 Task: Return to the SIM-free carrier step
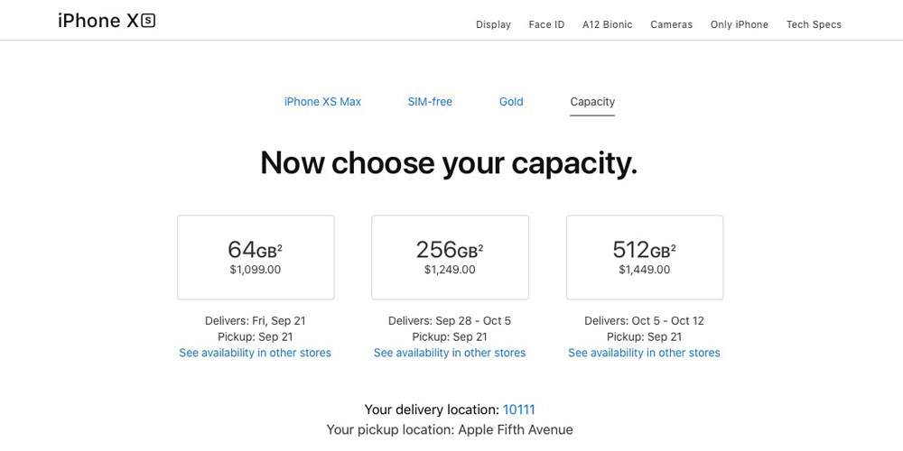coord(430,102)
